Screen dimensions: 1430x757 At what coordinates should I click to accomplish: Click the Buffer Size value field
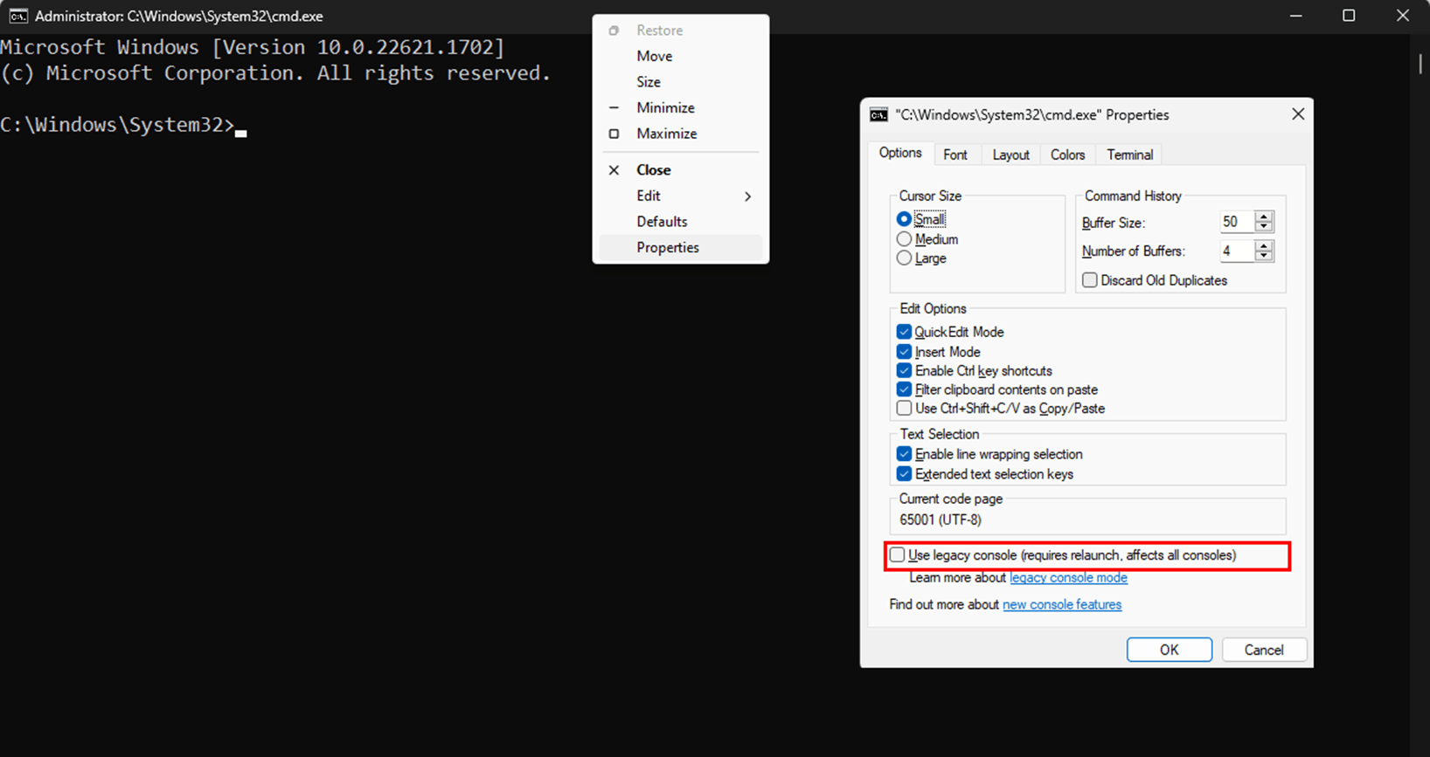[1237, 222]
